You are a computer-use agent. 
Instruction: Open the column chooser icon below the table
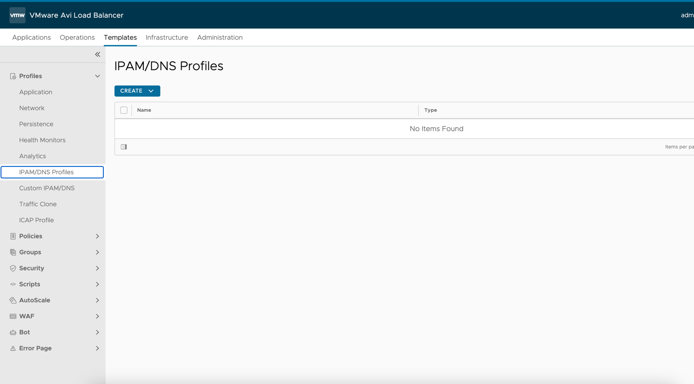point(124,147)
